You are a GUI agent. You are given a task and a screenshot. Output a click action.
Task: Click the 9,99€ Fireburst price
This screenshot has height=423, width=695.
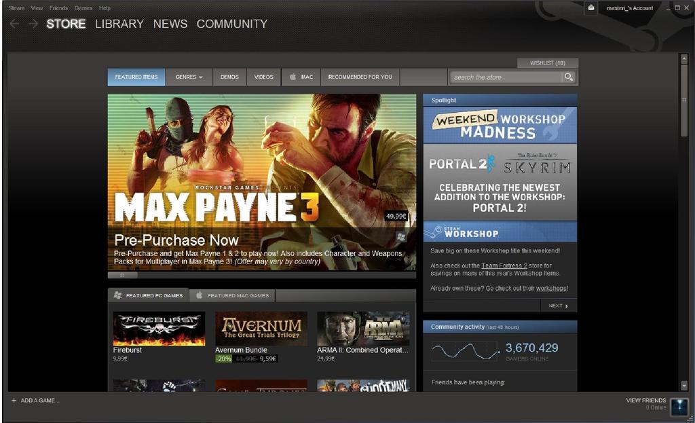120,358
